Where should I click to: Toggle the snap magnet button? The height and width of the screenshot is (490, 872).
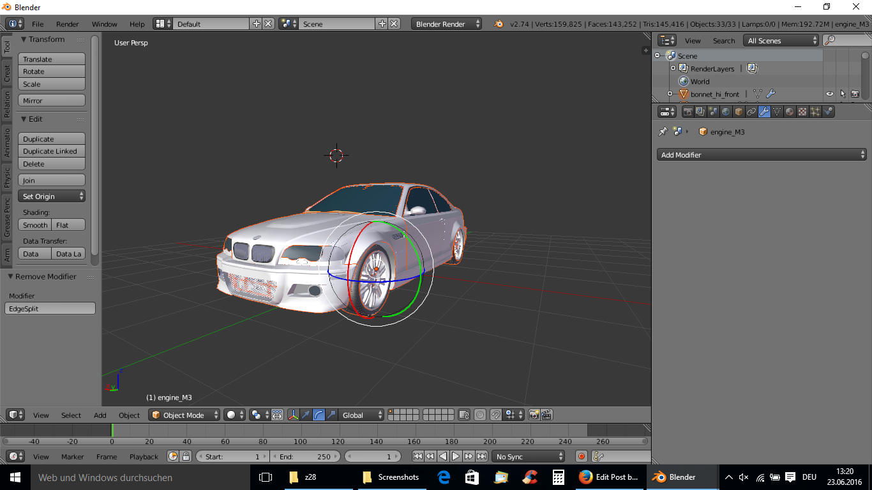click(496, 415)
